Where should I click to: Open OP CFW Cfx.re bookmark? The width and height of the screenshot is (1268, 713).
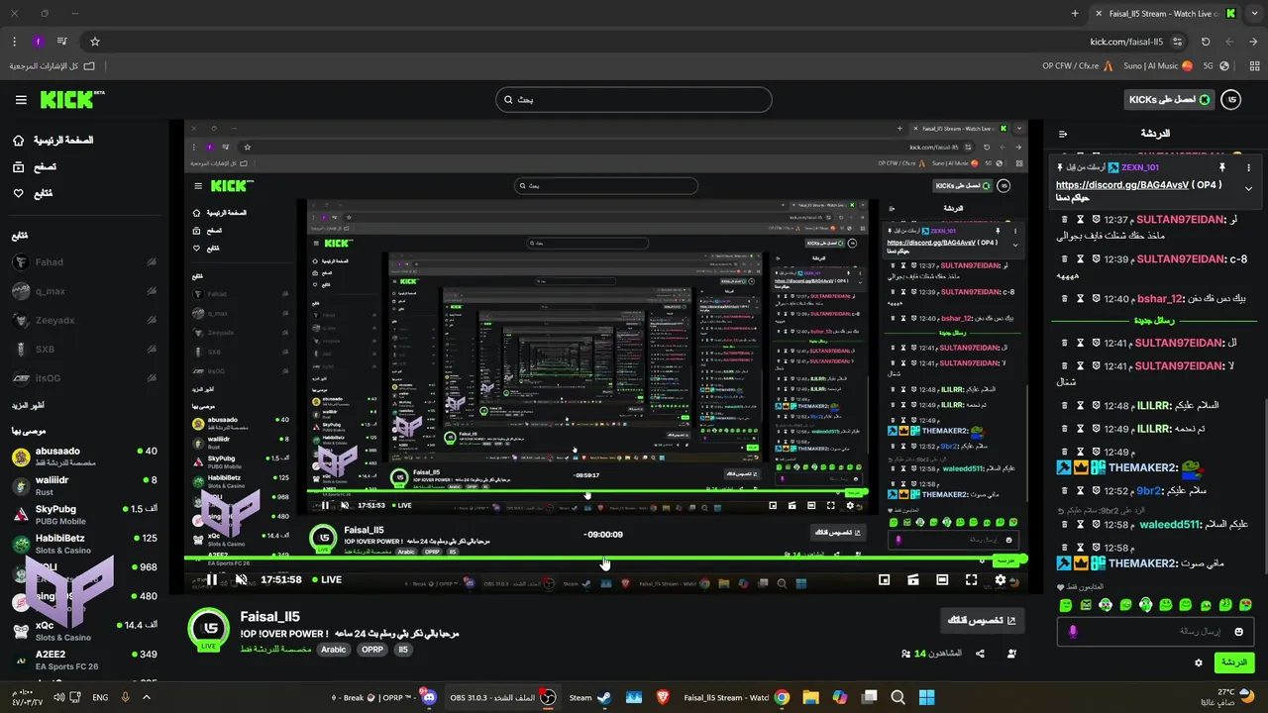tap(1078, 66)
